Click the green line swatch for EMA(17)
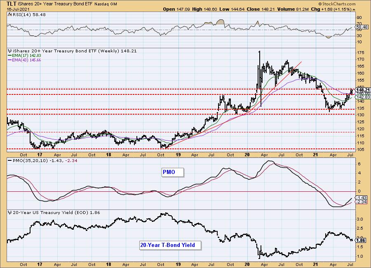This screenshot has width=371, height=268. coord(10,56)
